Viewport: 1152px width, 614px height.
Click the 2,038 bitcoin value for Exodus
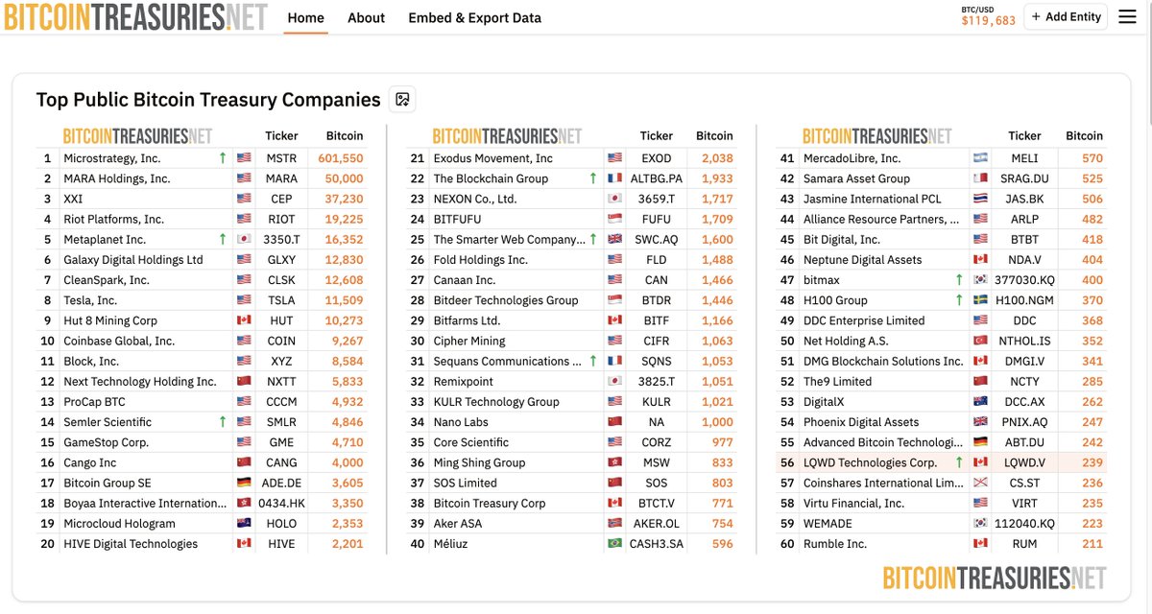[x=717, y=158]
